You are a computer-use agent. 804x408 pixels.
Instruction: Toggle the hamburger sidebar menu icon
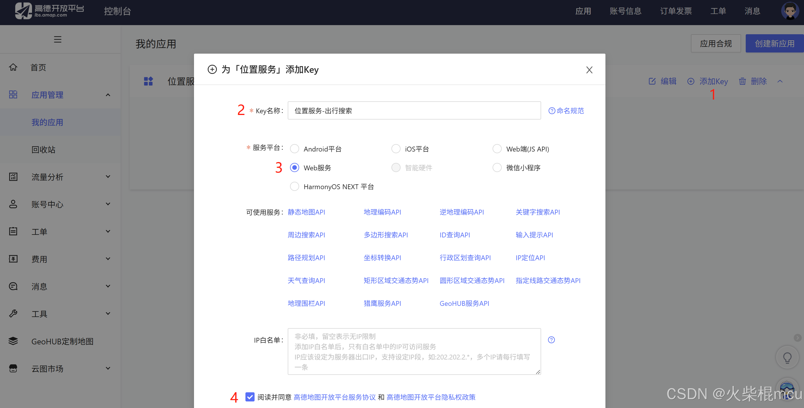coord(57,40)
